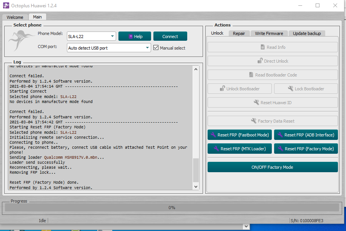
Task: Click the Idle status bar text
Action: point(42,221)
